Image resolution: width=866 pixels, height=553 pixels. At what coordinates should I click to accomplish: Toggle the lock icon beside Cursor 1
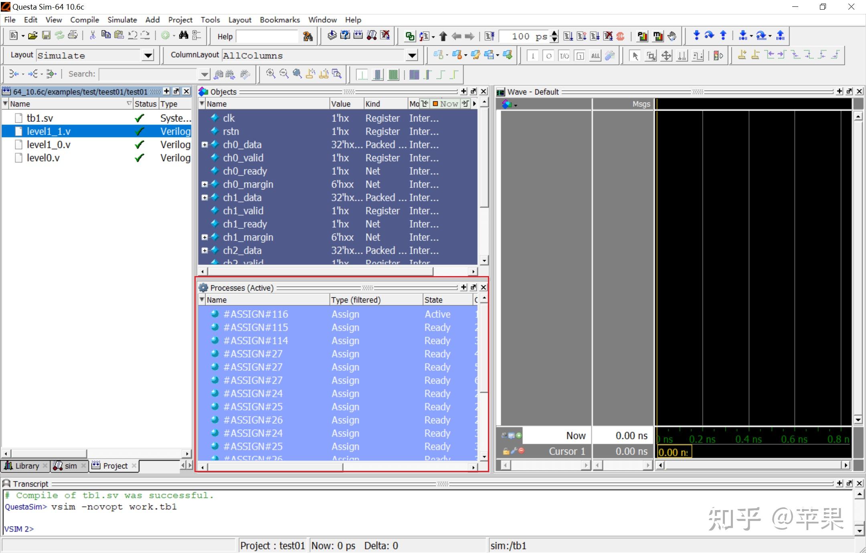pyautogui.click(x=506, y=451)
